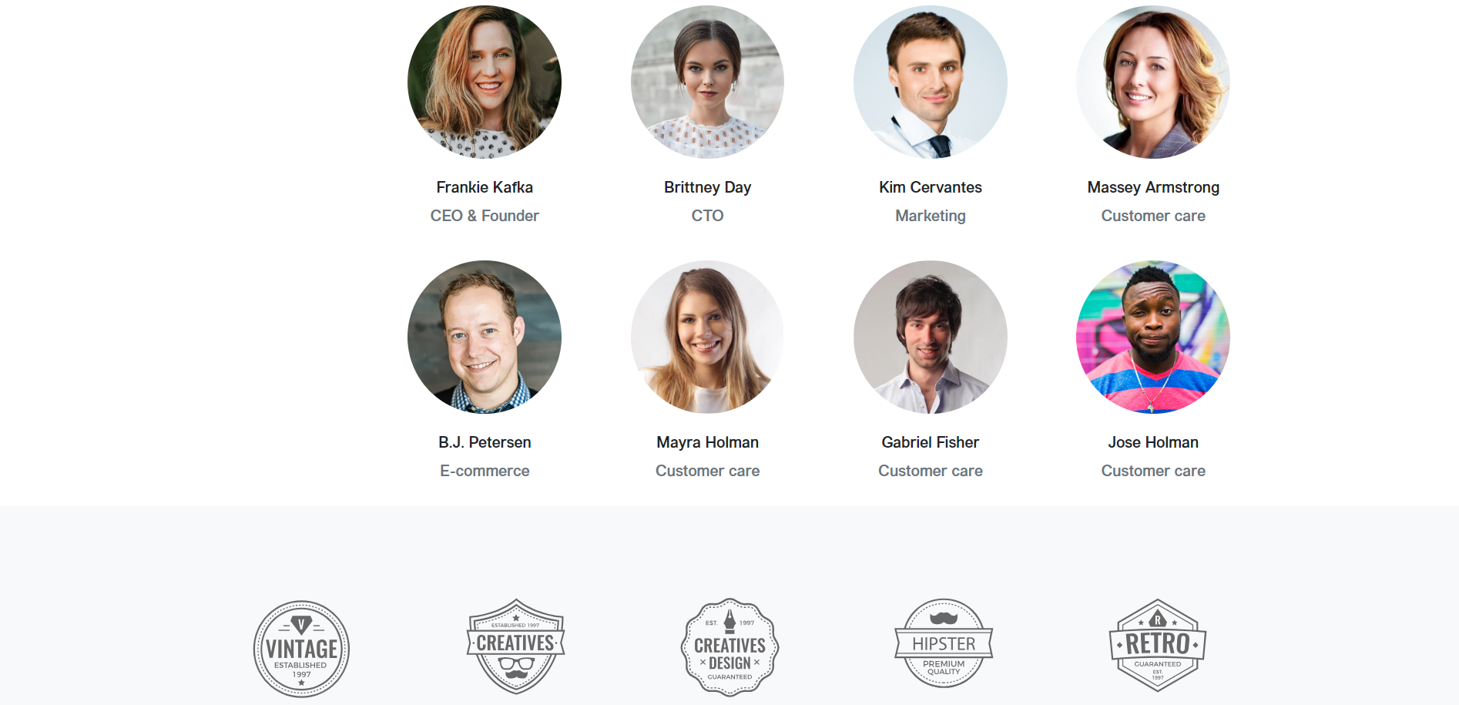Click Massey Armstrong's circular photo
Image resolution: width=1459 pixels, height=705 pixels.
[1153, 82]
